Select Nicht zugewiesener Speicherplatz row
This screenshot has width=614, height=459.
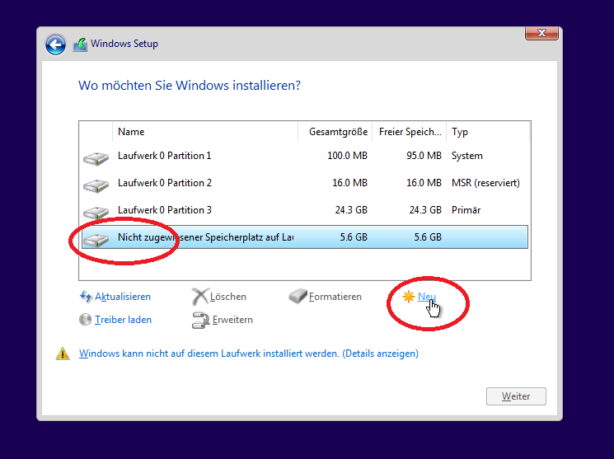[x=305, y=237]
